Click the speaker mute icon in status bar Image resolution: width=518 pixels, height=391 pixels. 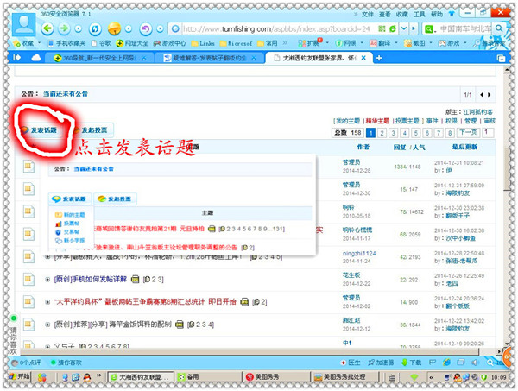tap(475, 363)
